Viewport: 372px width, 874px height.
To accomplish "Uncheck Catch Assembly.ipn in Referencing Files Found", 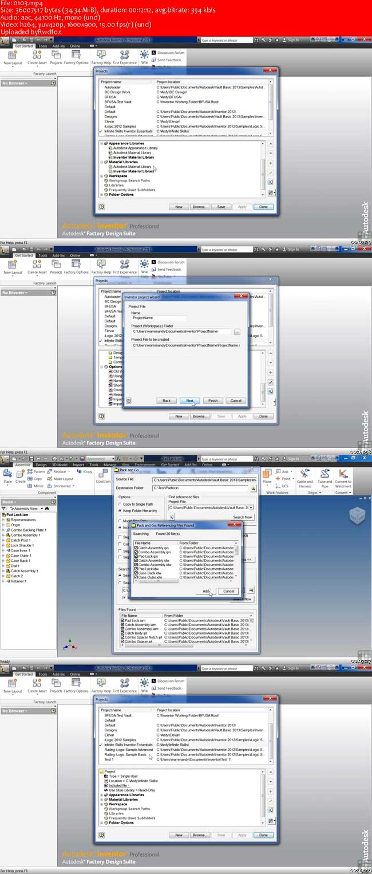I will tap(136, 548).
